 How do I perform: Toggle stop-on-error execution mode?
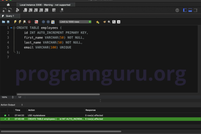click(37, 22)
